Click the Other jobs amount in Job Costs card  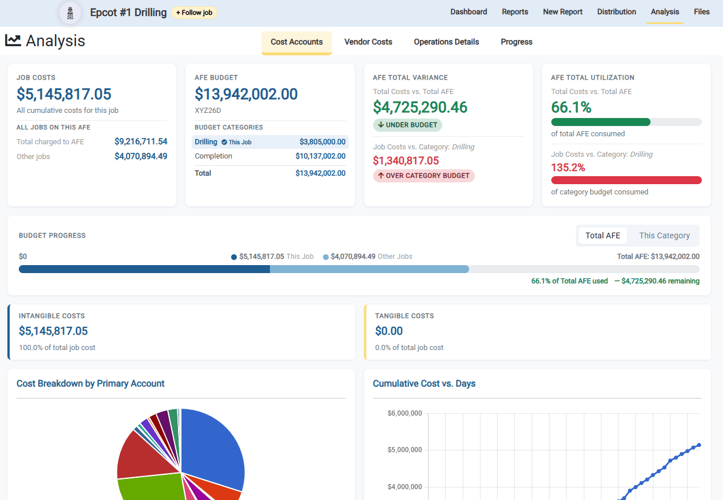click(141, 156)
